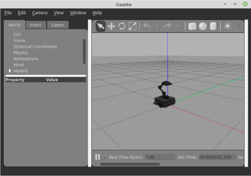The height and width of the screenshot is (176, 251).
Task: Open the View menu
Action: 59,13
